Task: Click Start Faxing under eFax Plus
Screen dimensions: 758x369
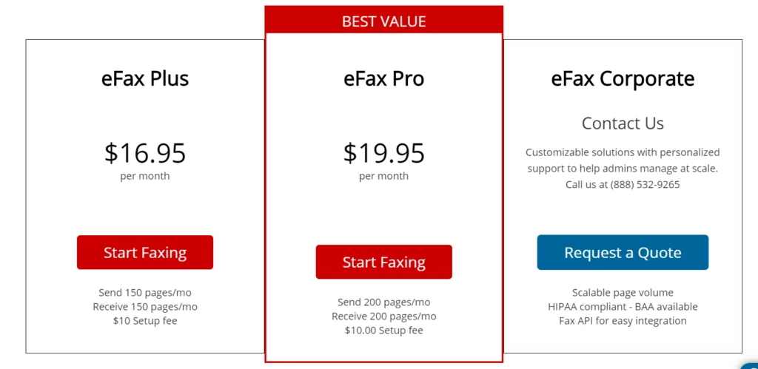Action: (145, 252)
